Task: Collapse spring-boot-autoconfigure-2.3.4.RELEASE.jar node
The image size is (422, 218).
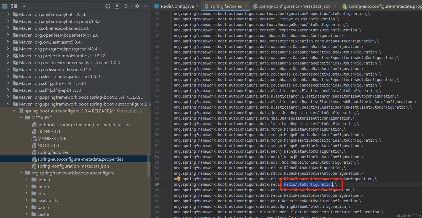Action: tap(14, 111)
